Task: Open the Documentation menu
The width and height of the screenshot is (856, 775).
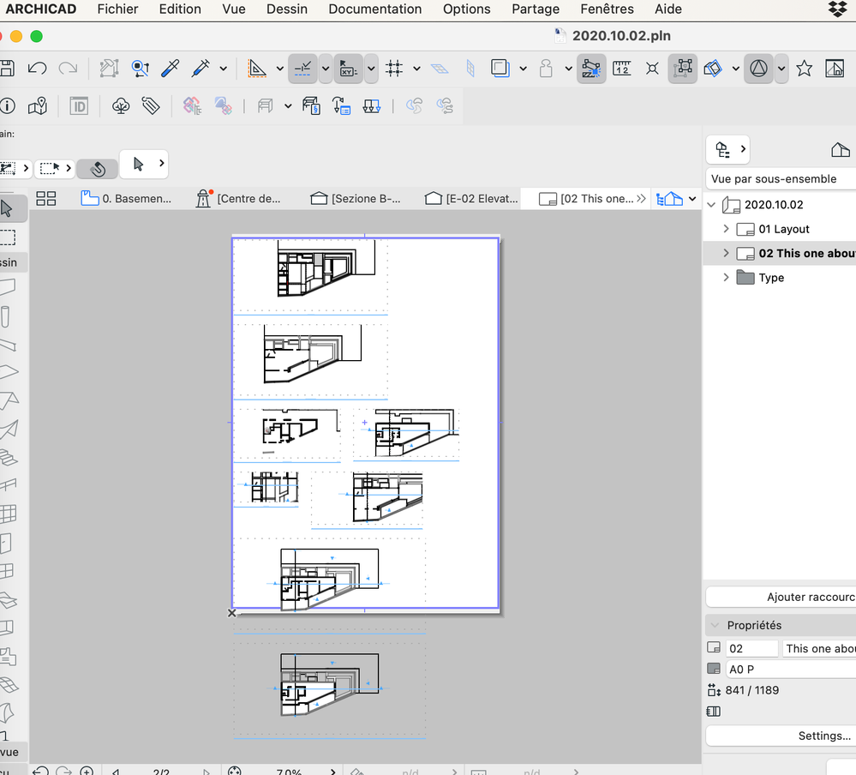Action: coord(374,9)
